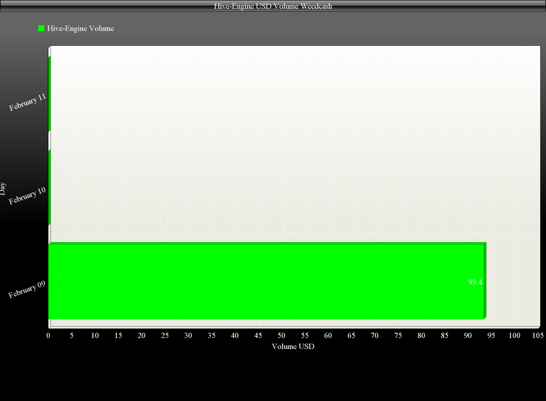Click the 50 tick on volume axis

(281, 336)
